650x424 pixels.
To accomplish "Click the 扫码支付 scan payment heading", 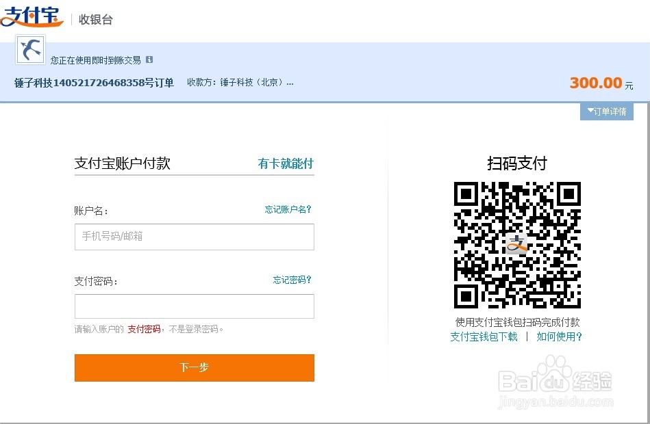I will click(x=516, y=163).
